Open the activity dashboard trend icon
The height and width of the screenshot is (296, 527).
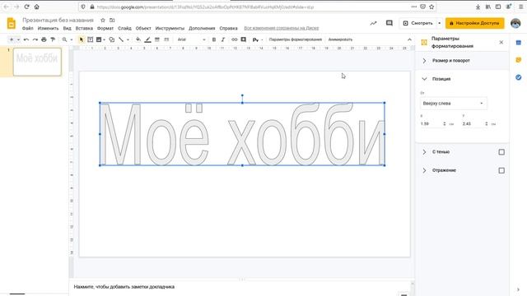click(373, 23)
